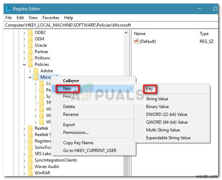Select the OEM folder icon
222x180 pixels.
click(x=30, y=39)
